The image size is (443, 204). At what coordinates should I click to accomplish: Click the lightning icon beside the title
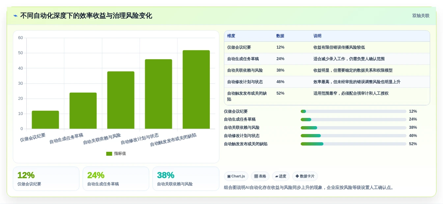click(x=15, y=16)
